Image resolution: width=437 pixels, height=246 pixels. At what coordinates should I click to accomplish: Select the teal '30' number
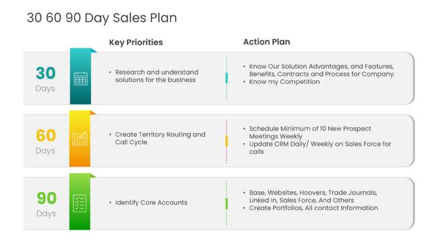click(x=46, y=73)
